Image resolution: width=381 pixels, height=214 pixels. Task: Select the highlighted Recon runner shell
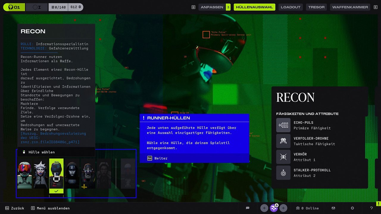point(56,174)
